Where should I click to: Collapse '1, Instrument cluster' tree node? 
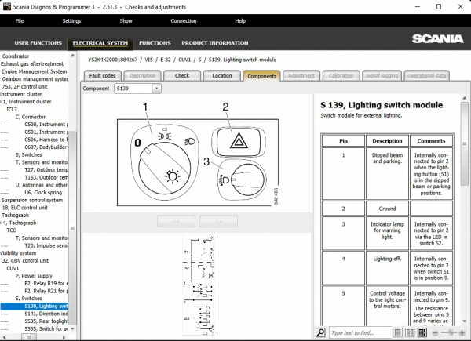pos(1,102)
